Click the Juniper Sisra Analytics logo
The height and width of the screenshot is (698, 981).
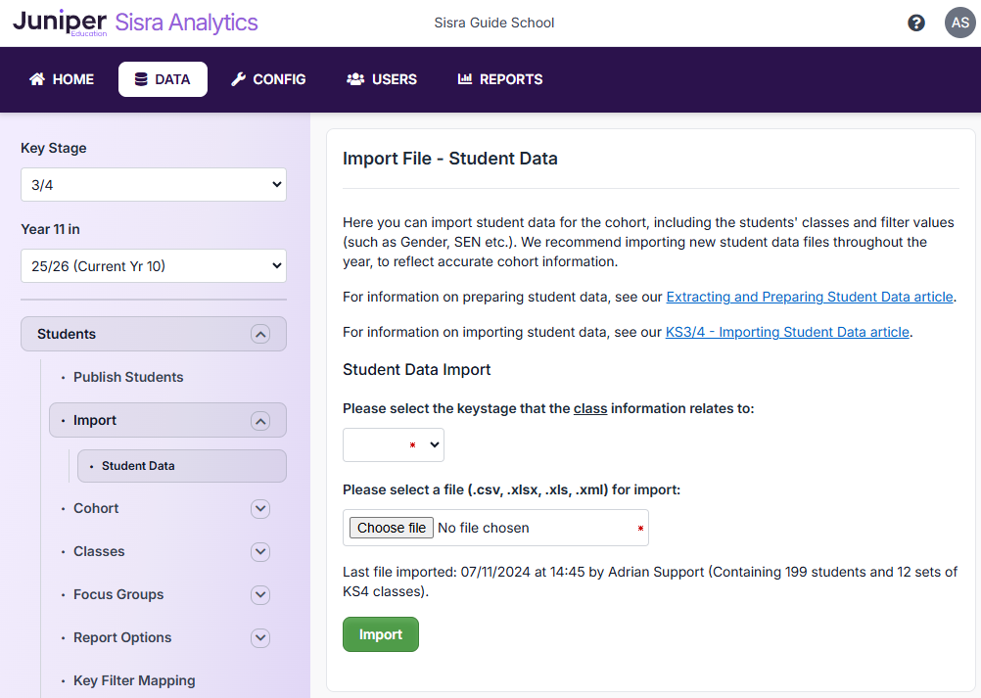click(135, 23)
